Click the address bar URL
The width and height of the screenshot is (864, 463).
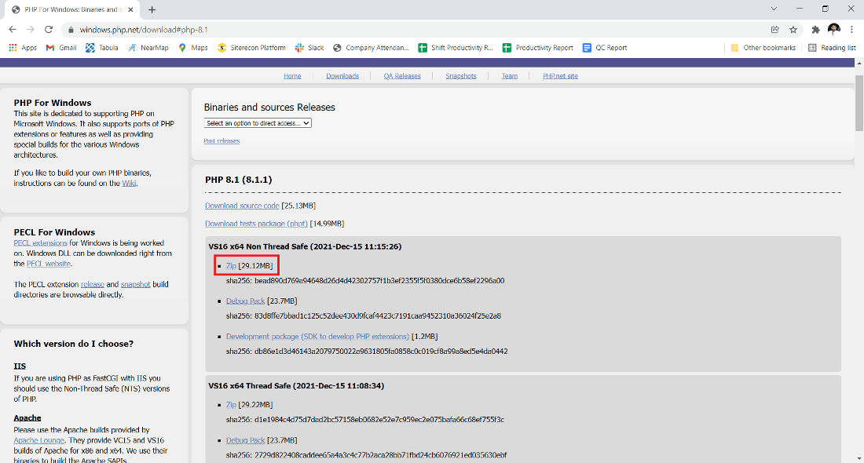point(143,30)
